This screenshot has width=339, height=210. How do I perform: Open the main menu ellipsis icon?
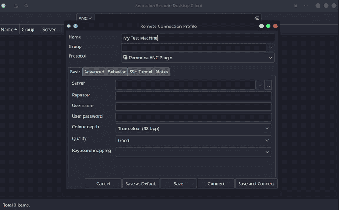click(306, 6)
